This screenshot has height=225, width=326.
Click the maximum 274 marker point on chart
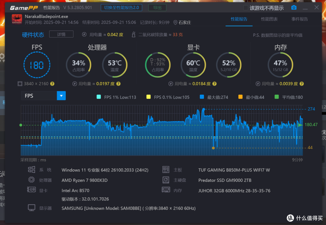click(x=204, y=109)
